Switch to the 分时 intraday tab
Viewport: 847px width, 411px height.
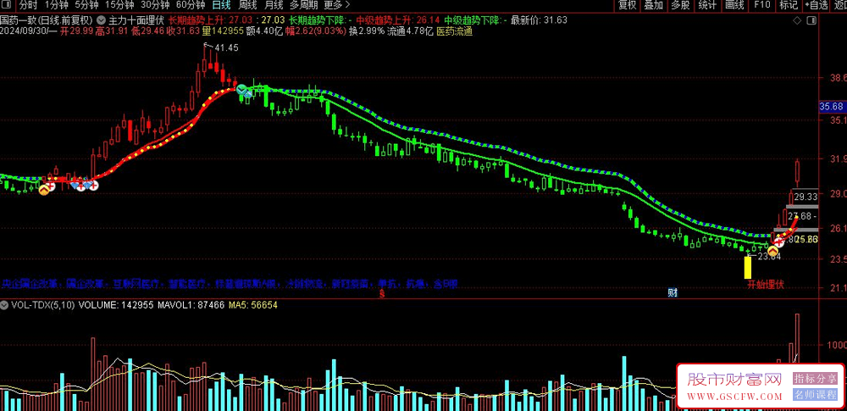(28, 5)
